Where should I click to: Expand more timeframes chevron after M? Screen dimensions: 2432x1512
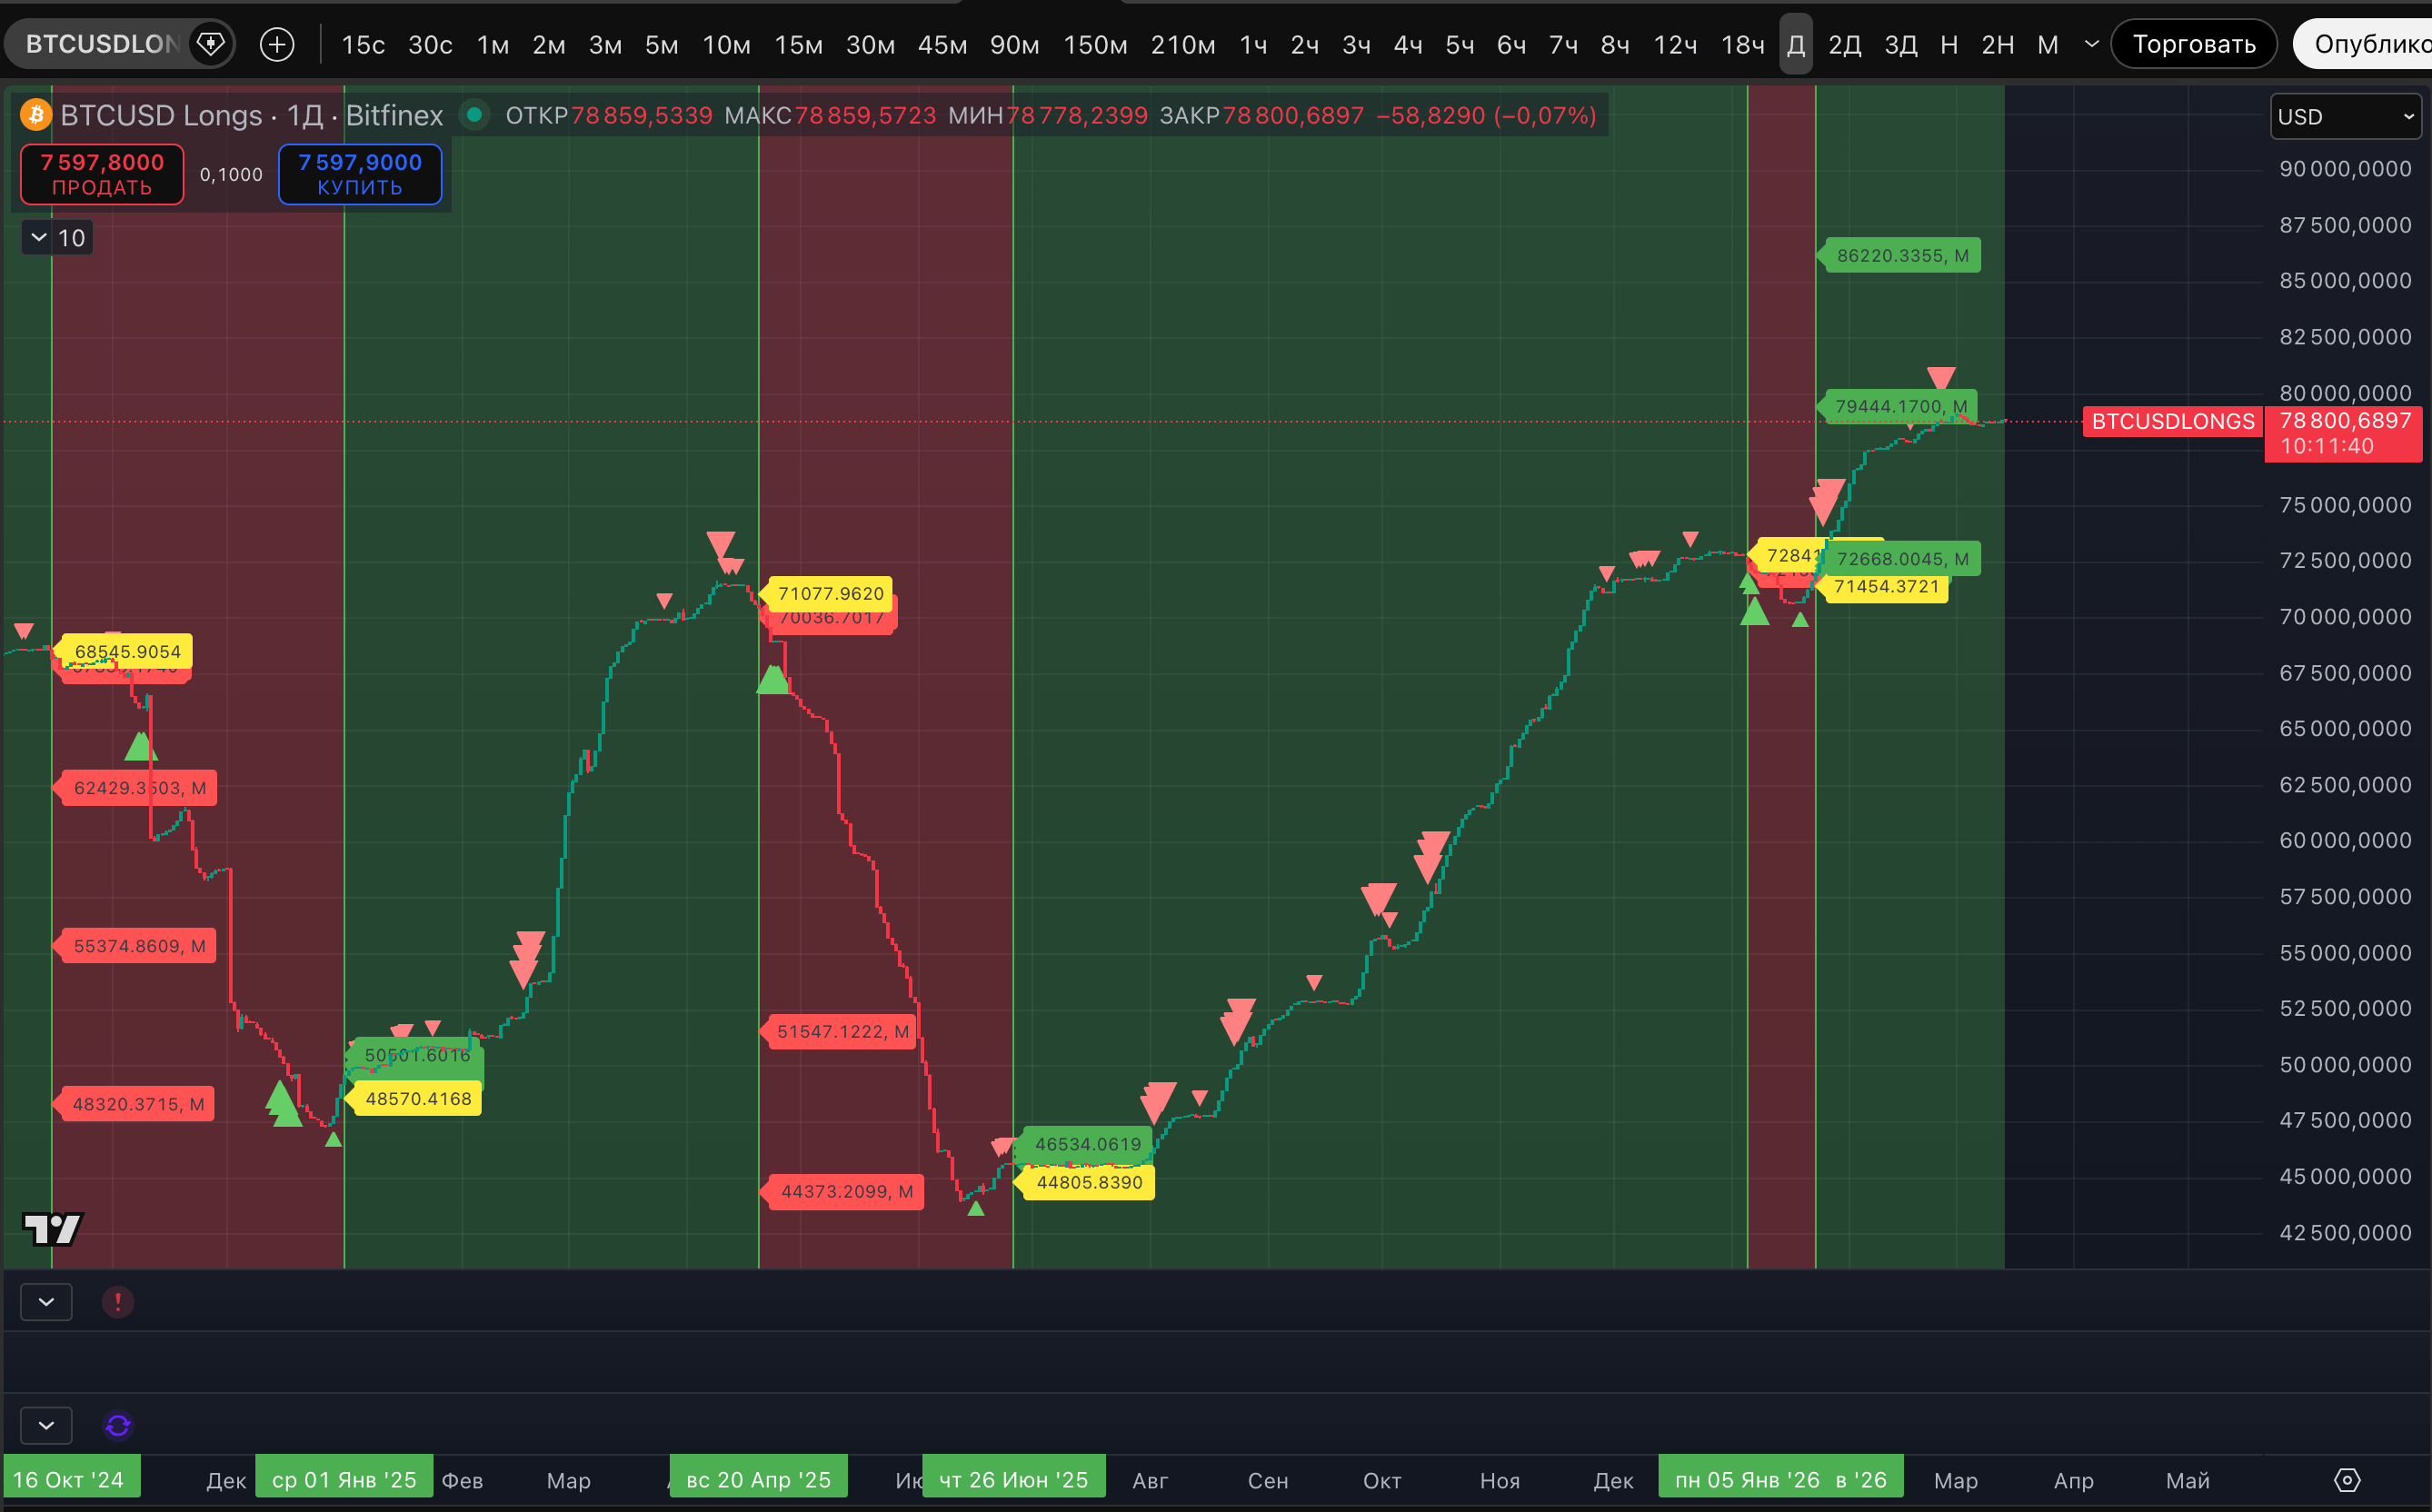[2091, 44]
